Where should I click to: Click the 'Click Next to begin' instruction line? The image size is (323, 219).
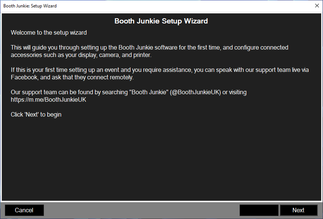(x=36, y=114)
